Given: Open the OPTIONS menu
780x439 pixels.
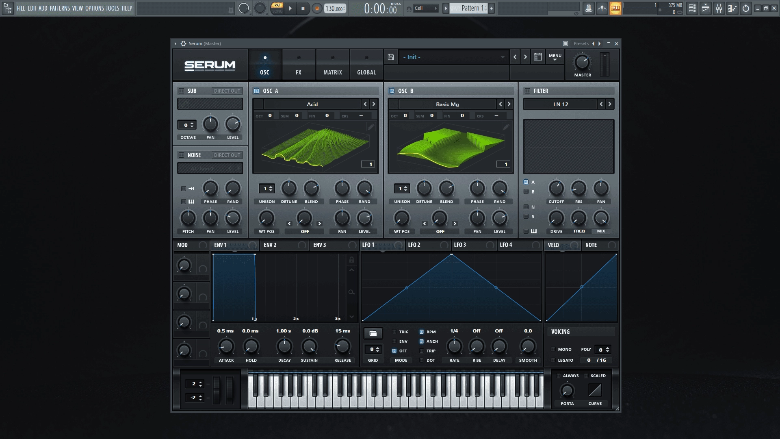Looking at the screenshot, I should pyautogui.click(x=95, y=8).
